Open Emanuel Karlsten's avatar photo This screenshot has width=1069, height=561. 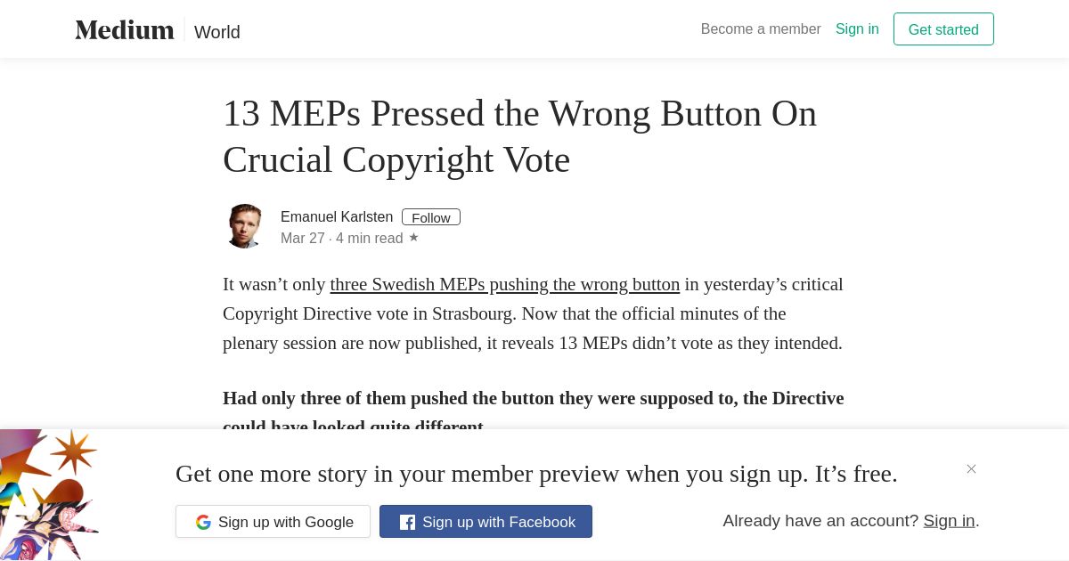pyautogui.click(x=244, y=226)
